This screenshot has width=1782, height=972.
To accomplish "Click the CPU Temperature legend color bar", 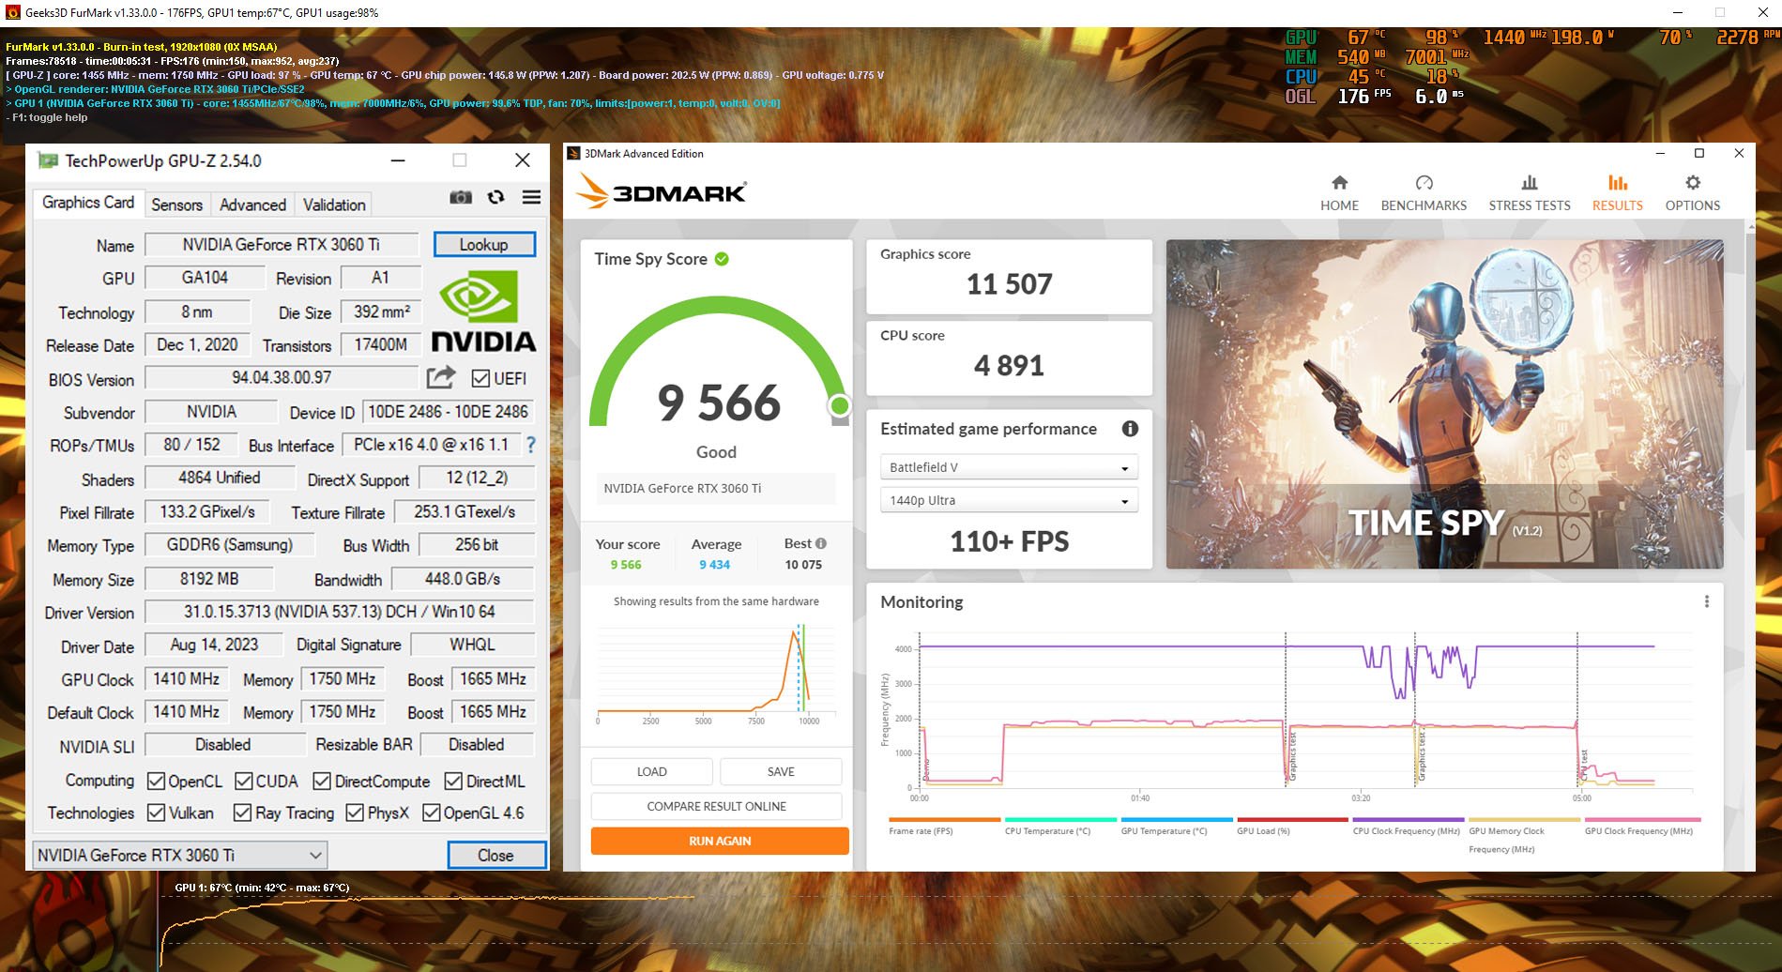I will (1060, 819).
